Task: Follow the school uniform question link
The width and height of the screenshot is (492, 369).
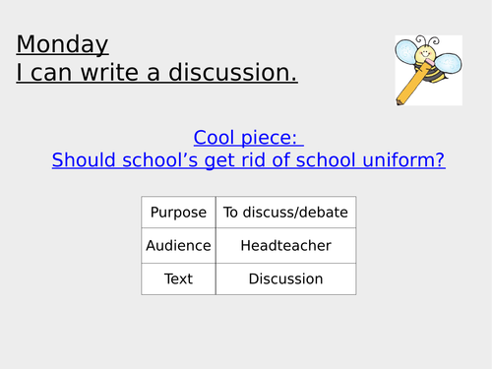Action: click(249, 160)
